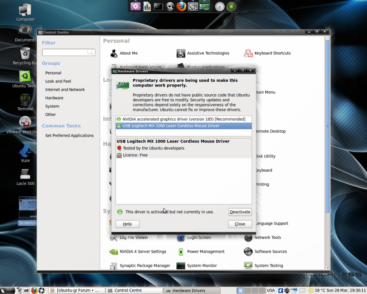This screenshot has width=367, height=294.
Task: Click the Filter search field
Action: point(68,52)
